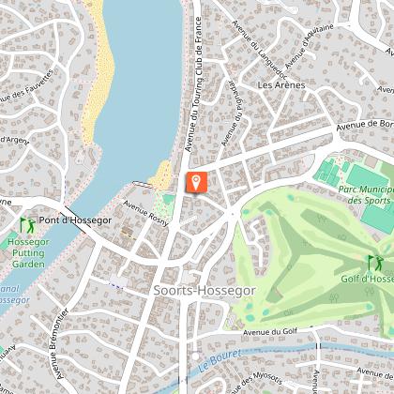Screen dimensions: 394x394
Task: Click the Golf d'Hossegor golfer flag icon
Action: click(375, 264)
